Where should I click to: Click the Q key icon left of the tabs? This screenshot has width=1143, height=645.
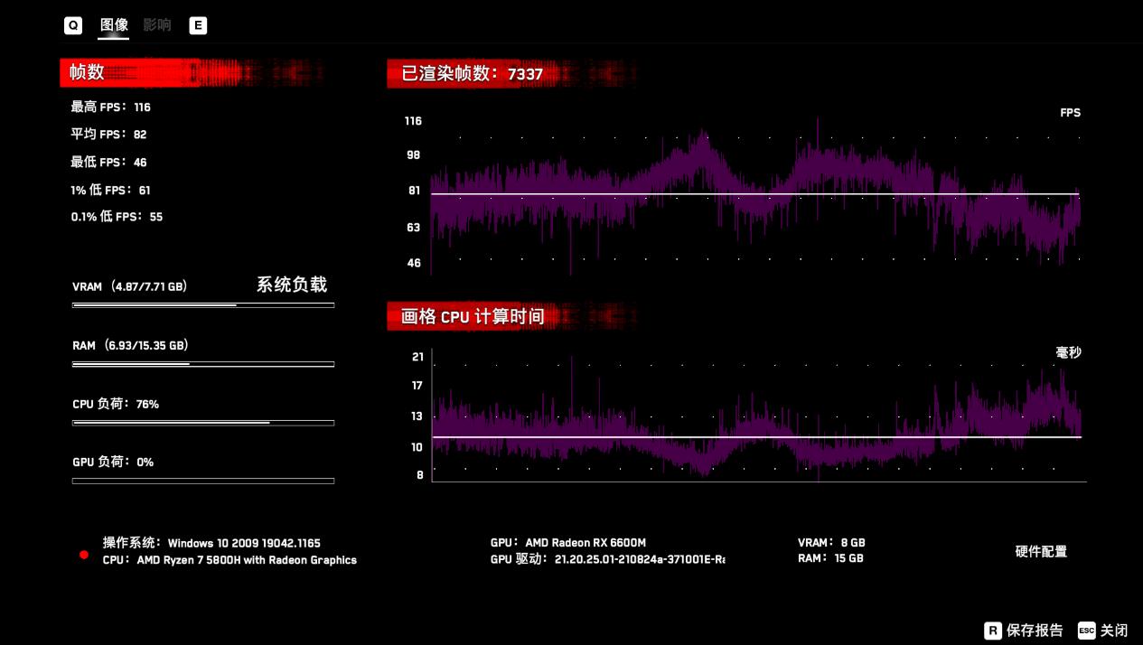point(72,25)
